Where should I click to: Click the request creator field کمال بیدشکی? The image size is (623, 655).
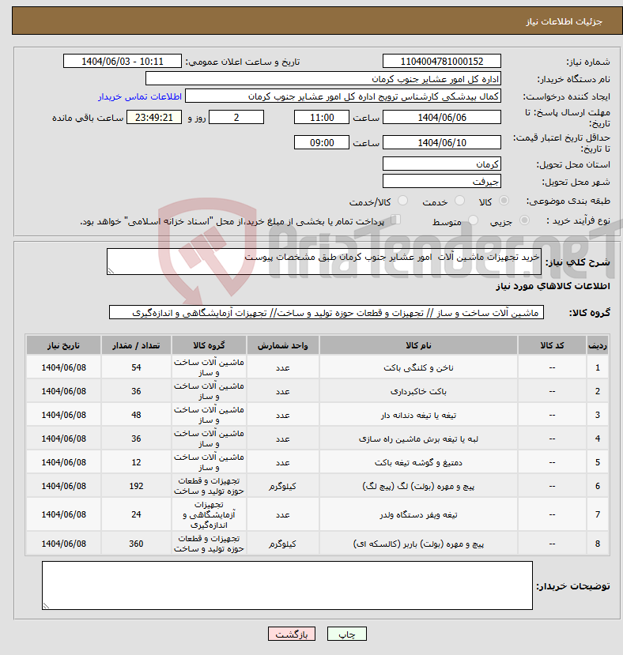point(343,96)
